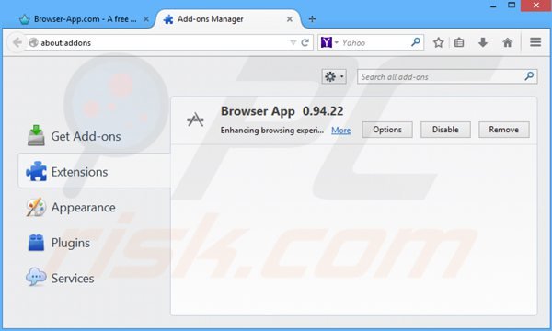
Task: Click the Enhancing browsing experi... description
Action: click(271, 131)
